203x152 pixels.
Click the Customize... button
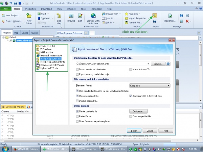(x=138, y=111)
